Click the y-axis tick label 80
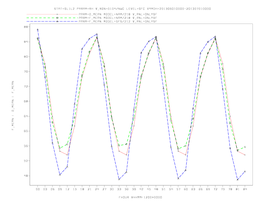 pos(26,57)
